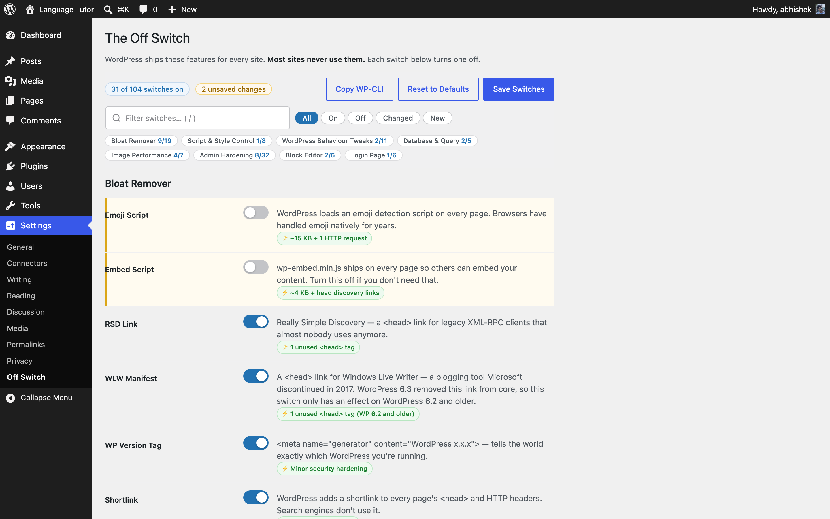
Task: Click the magnifier icon in filter box
Action: coord(117,118)
